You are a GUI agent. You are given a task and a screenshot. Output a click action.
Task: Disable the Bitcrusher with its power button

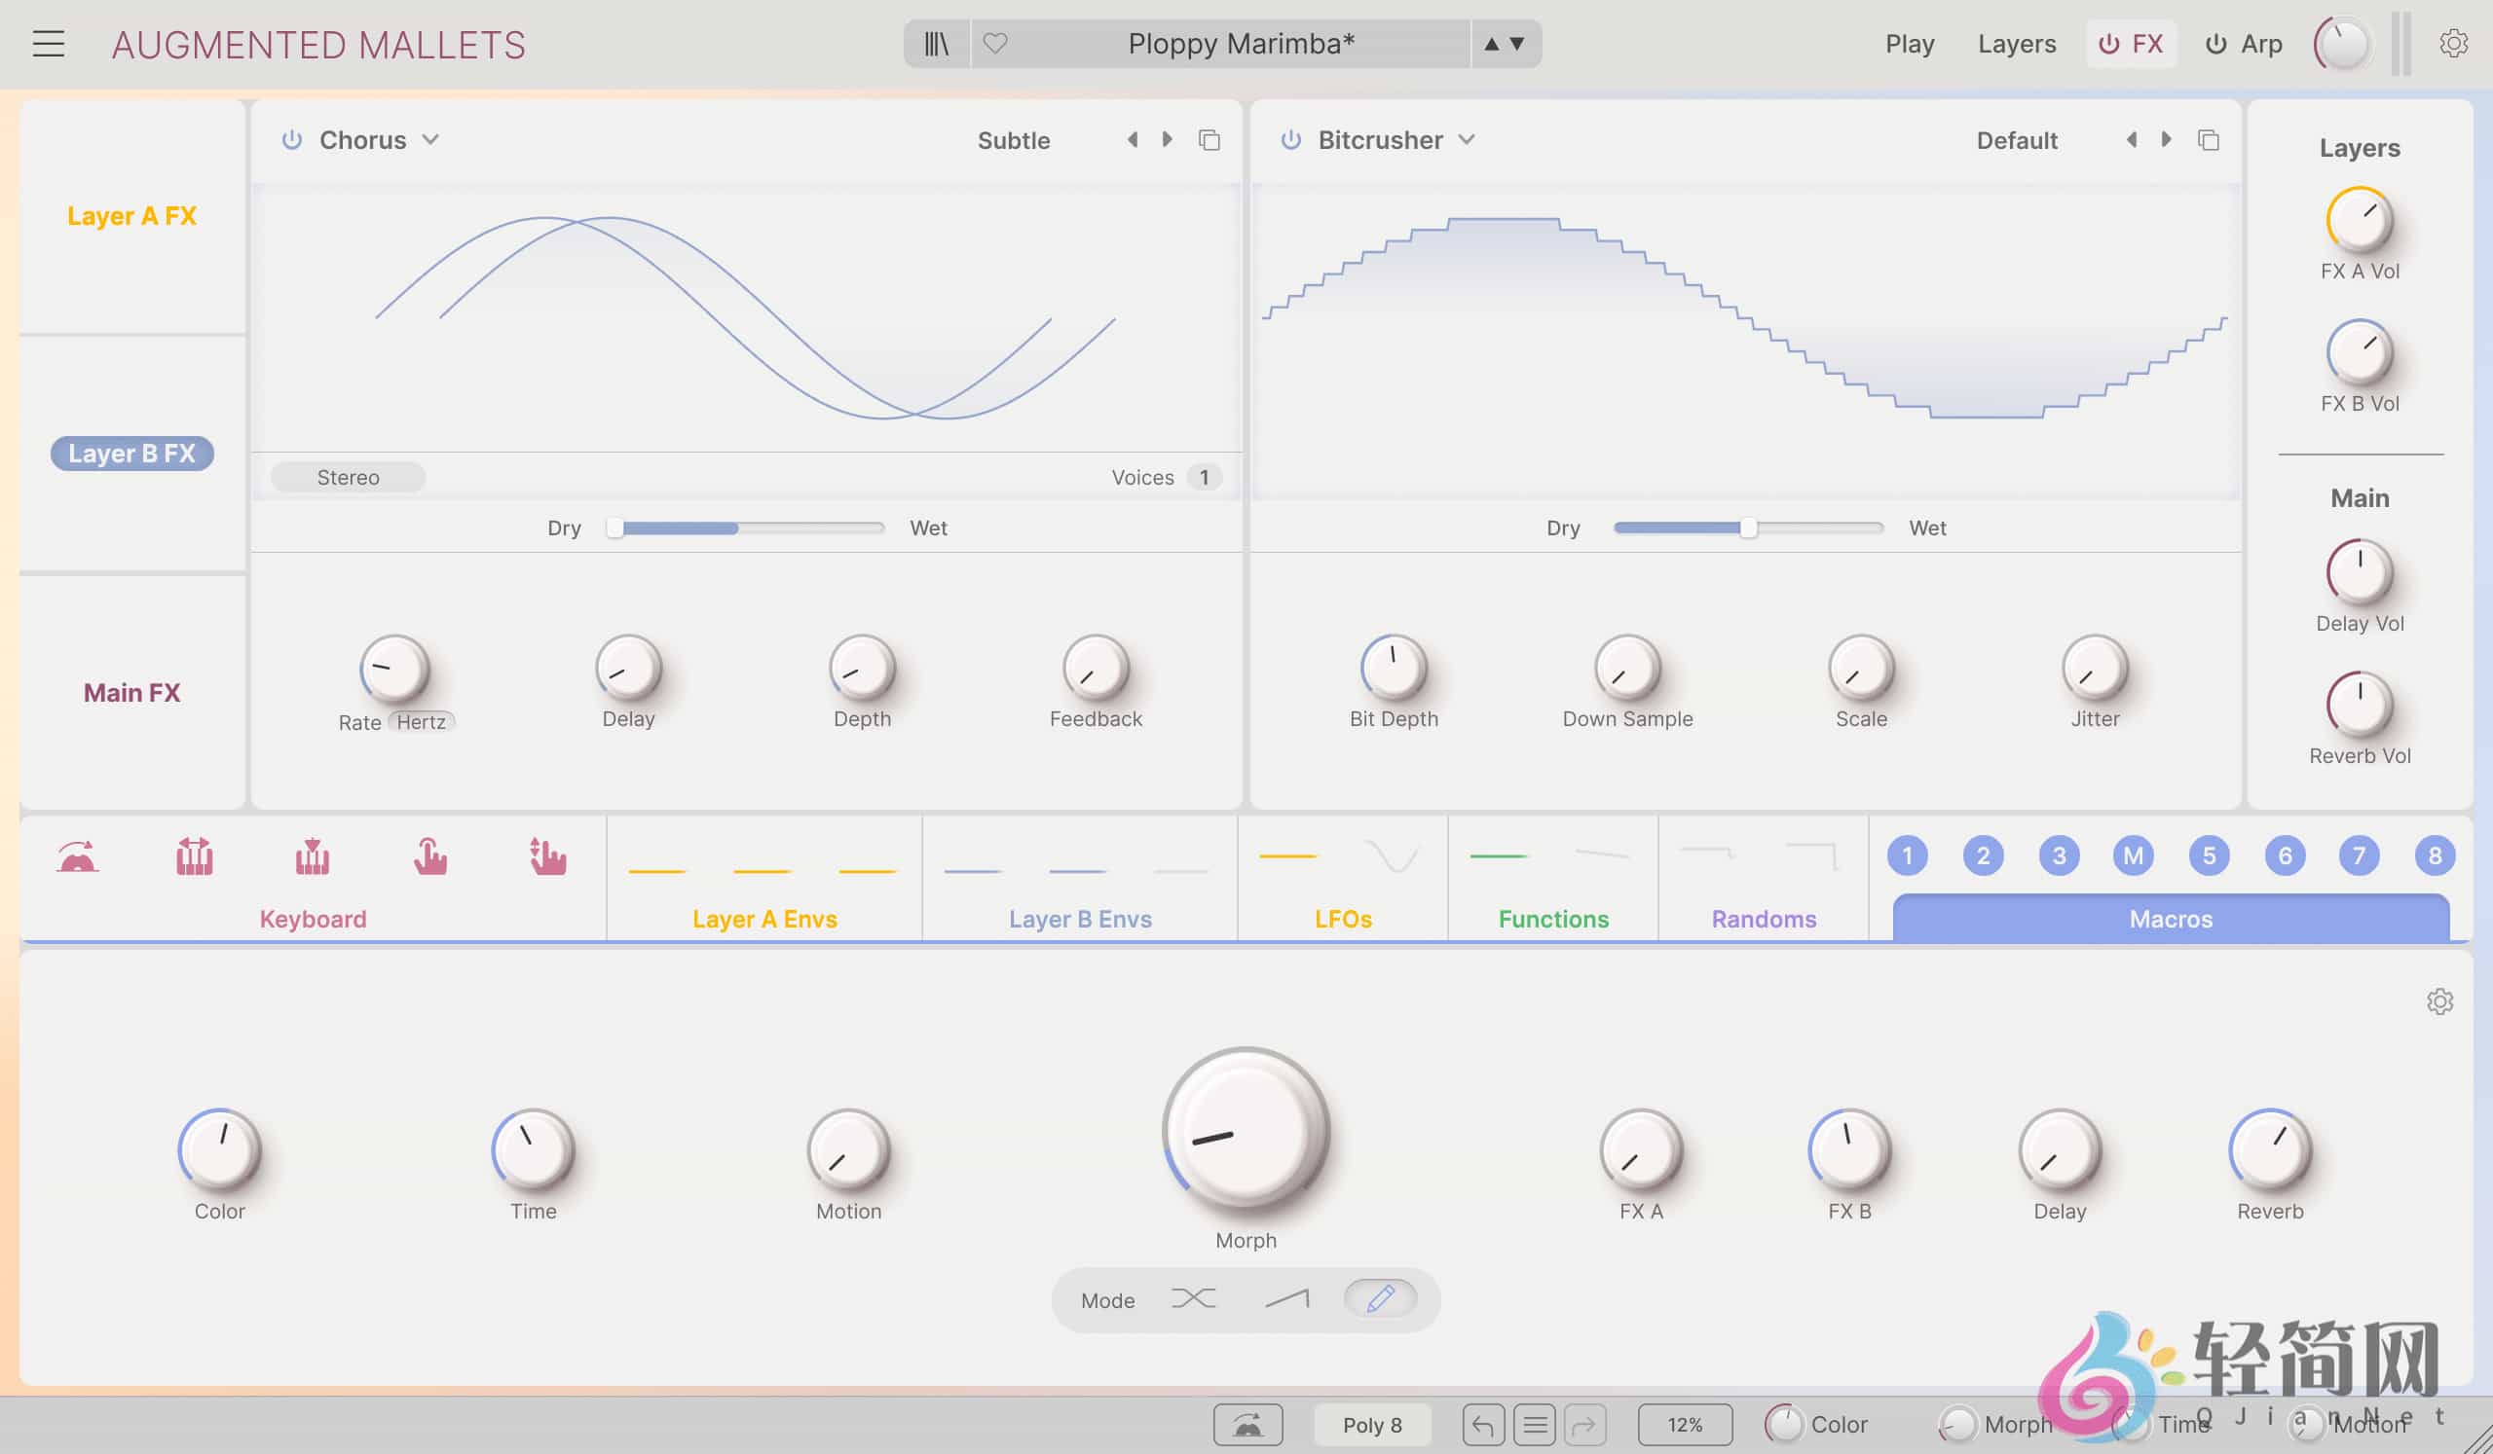click(1291, 139)
